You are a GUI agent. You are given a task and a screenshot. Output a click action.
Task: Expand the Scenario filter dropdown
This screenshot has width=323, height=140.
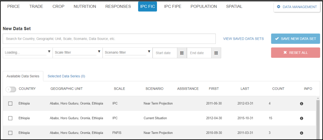(x=128, y=52)
